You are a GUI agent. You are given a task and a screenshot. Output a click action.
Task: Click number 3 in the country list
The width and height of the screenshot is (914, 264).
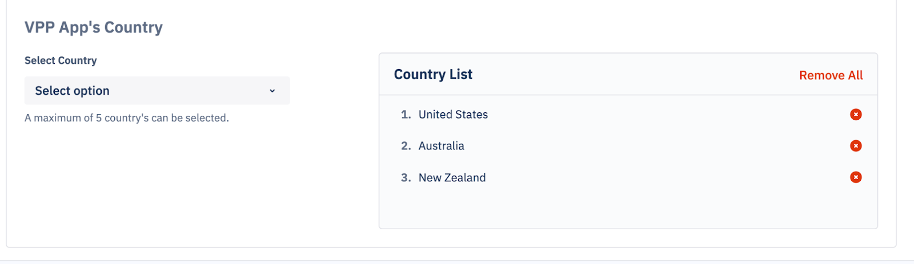[406, 177]
